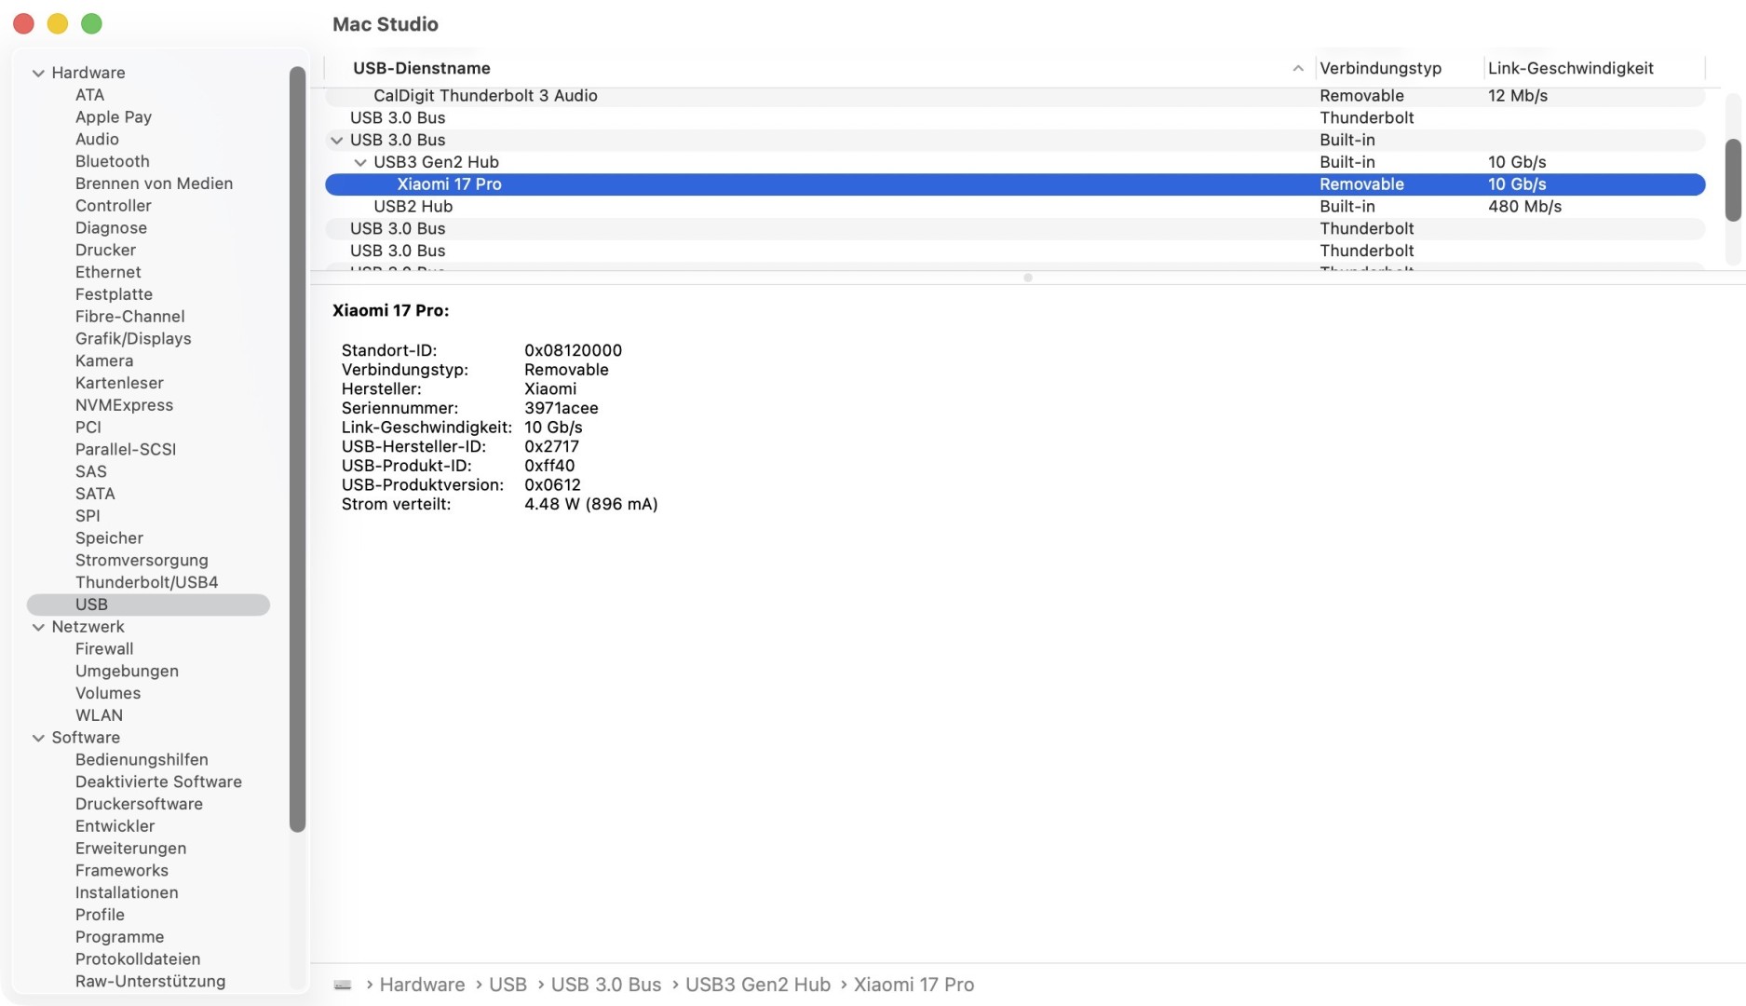1746x1006 pixels.
Task: Select the USB2 Hub row
Action: 413,207
